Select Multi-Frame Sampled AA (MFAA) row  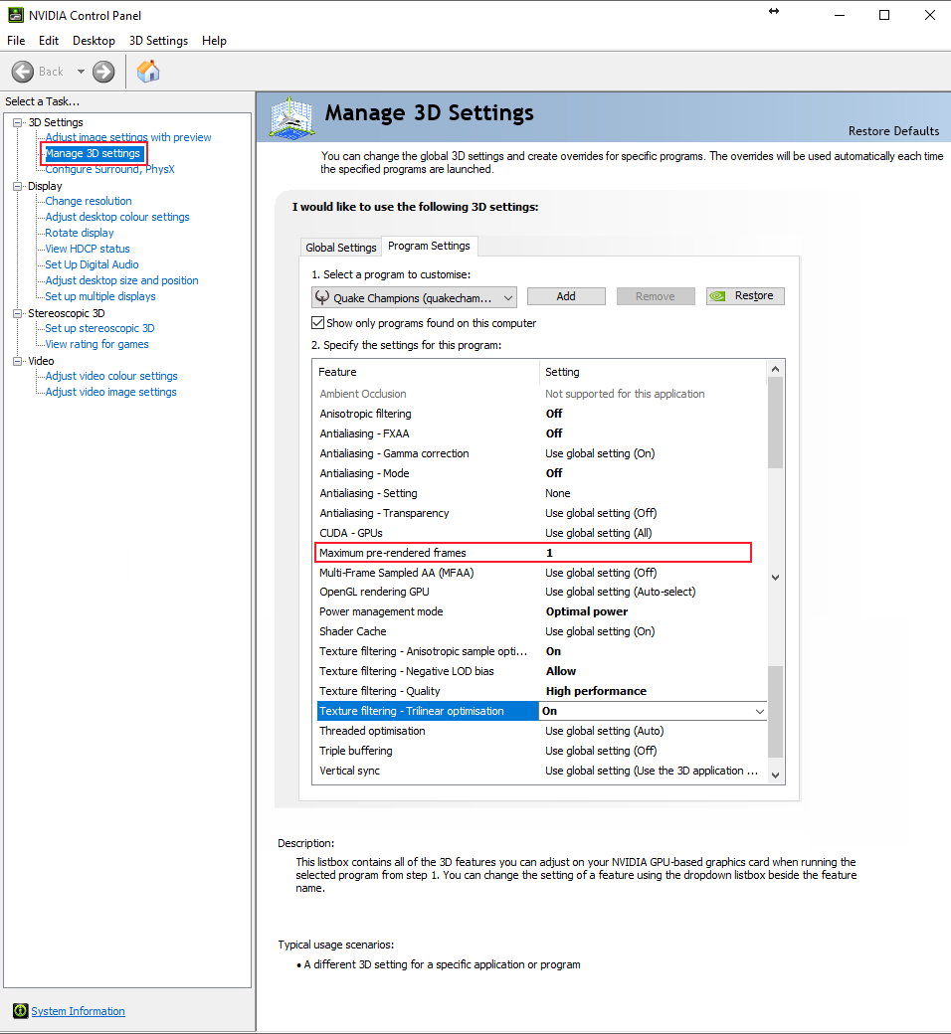click(x=540, y=573)
